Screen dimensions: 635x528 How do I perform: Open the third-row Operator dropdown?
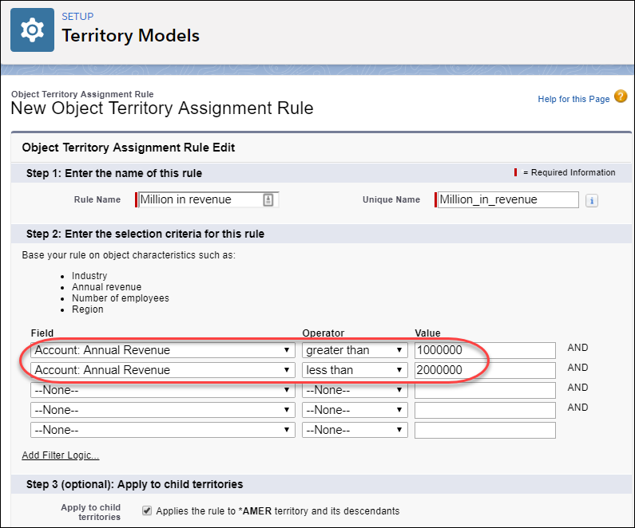pos(355,390)
